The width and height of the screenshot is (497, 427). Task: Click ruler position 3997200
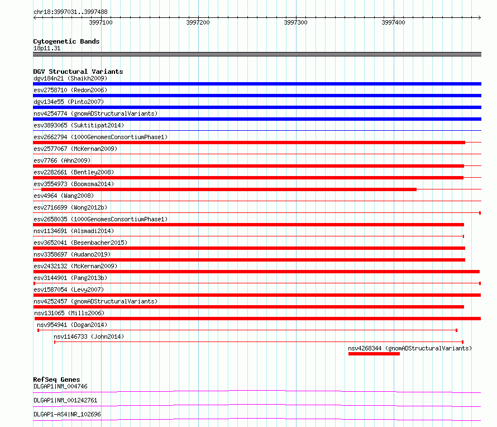[x=198, y=22]
